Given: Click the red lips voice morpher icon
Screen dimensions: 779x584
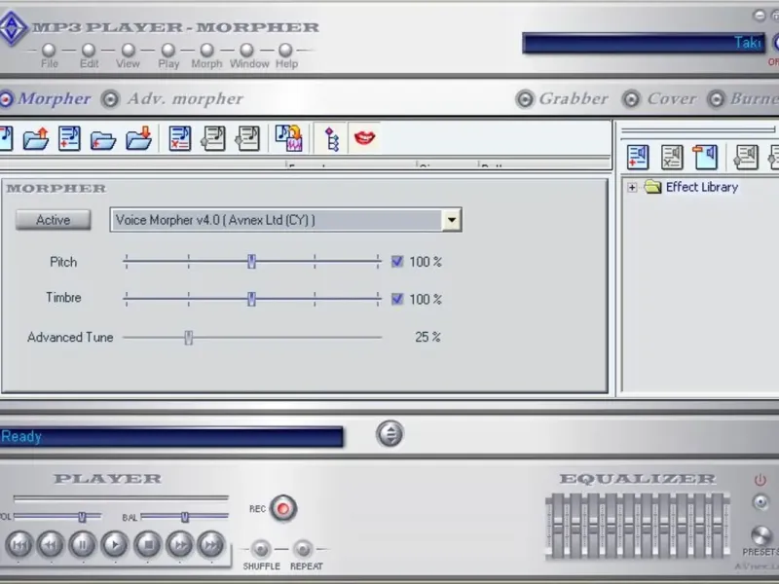Looking at the screenshot, I should click(364, 137).
